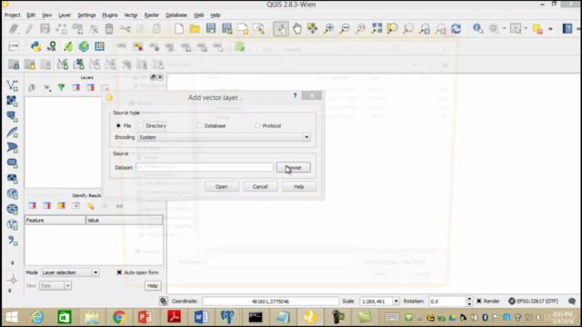Click the Refresh map icon
The width and height of the screenshot is (582, 327).
click(457, 28)
